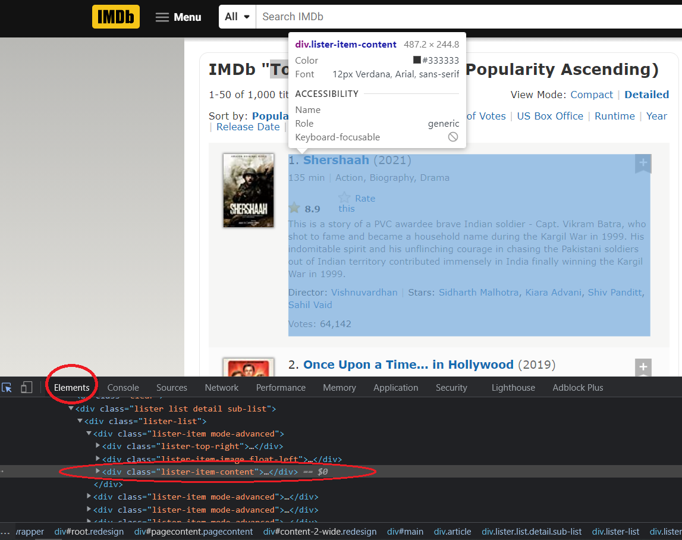Sort by Runtime
The height and width of the screenshot is (540, 682).
click(x=615, y=116)
